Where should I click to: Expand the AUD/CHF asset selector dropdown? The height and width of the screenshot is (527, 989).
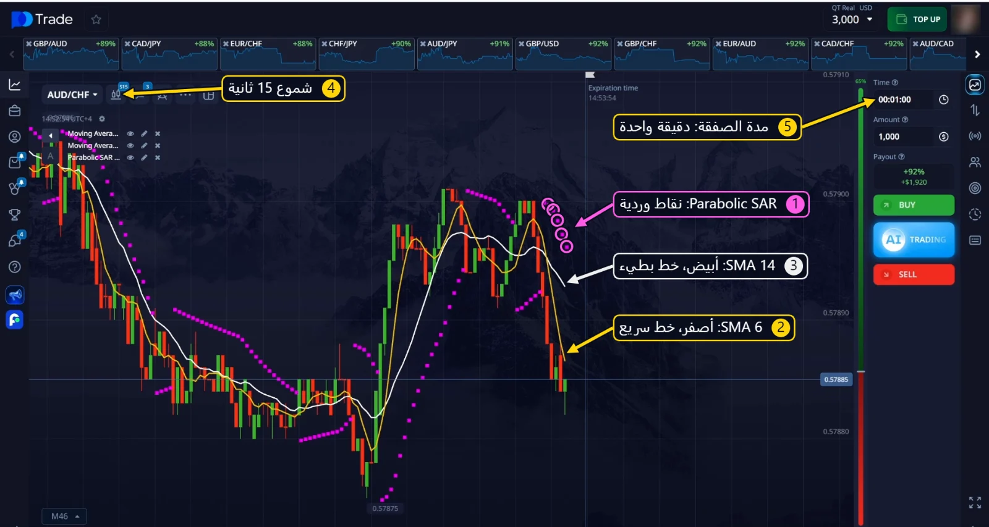pos(72,95)
